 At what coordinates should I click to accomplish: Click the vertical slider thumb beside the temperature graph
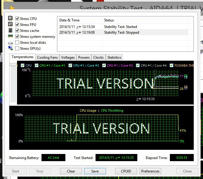pyautogui.click(x=13, y=65)
